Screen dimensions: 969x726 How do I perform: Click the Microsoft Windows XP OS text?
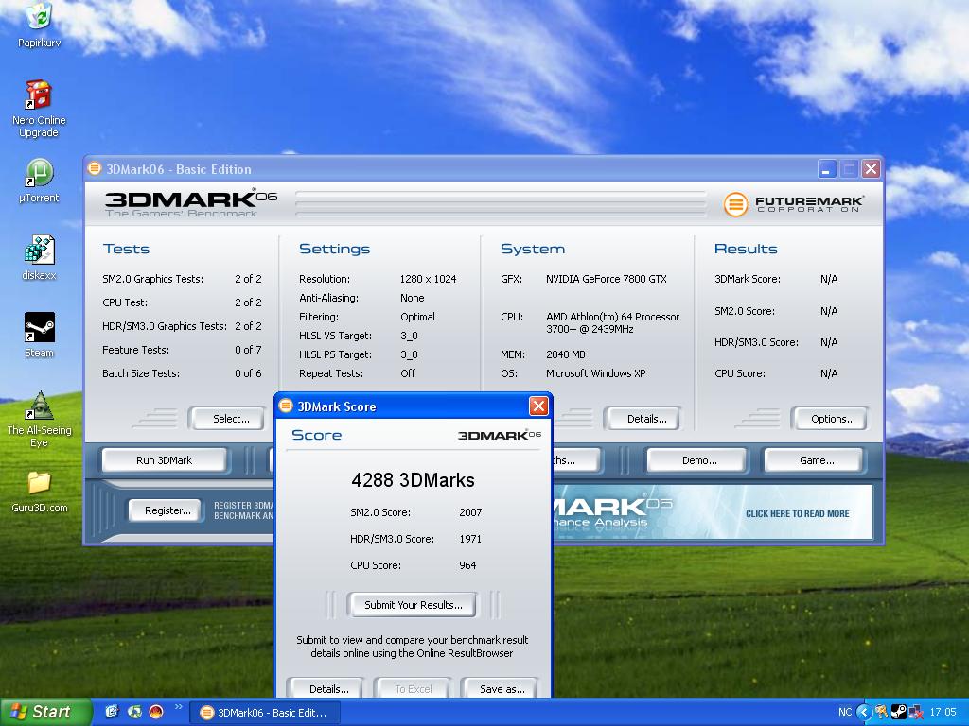[x=596, y=373]
